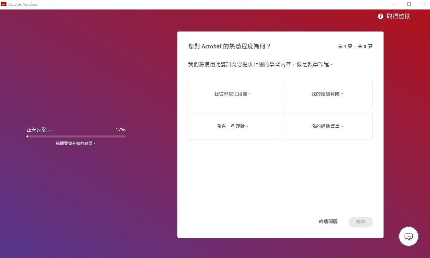
Task: Click the installation progress bar
Action: pos(76,136)
